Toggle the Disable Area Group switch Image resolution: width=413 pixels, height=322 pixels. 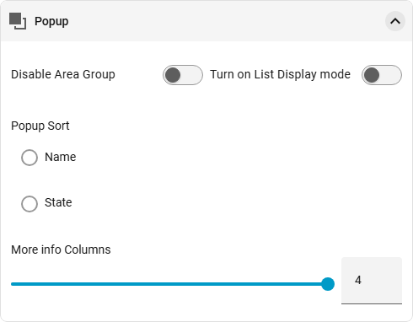[x=183, y=75]
